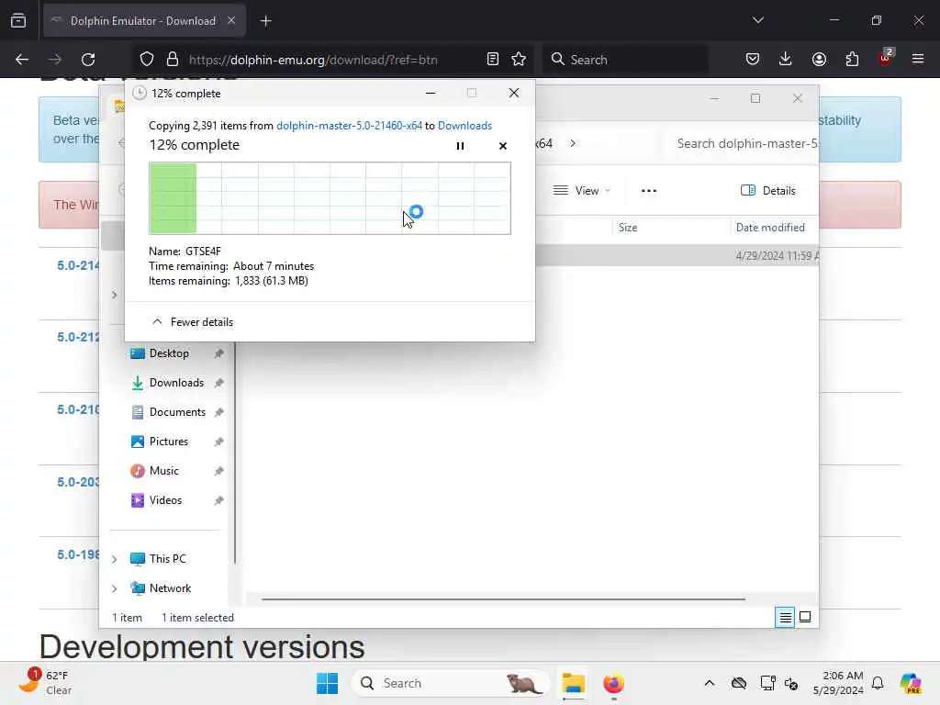
Task: Select the Dolphin Emulator - Download tab
Action: 144,21
